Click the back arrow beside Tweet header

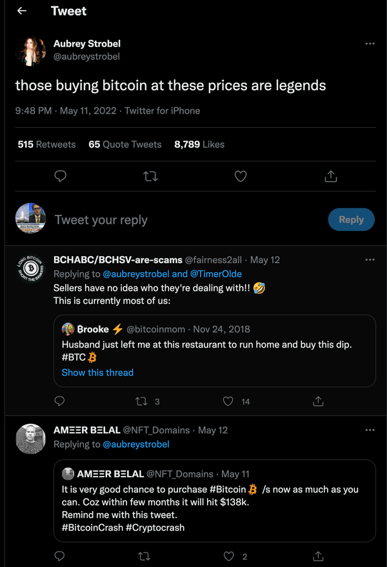pos(22,11)
